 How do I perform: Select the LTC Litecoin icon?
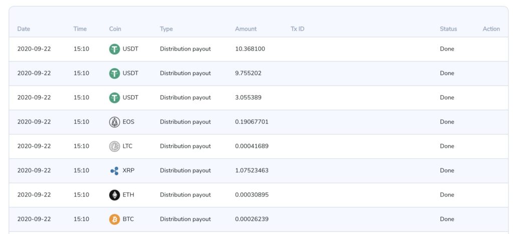click(115, 146)
